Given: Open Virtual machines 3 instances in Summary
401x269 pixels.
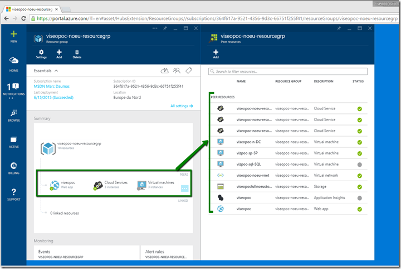Looking at the screenshot, I should (156, 185).
